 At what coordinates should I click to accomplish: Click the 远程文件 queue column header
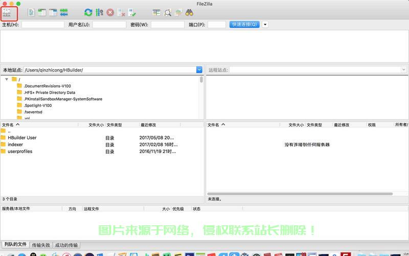point(112,209)
